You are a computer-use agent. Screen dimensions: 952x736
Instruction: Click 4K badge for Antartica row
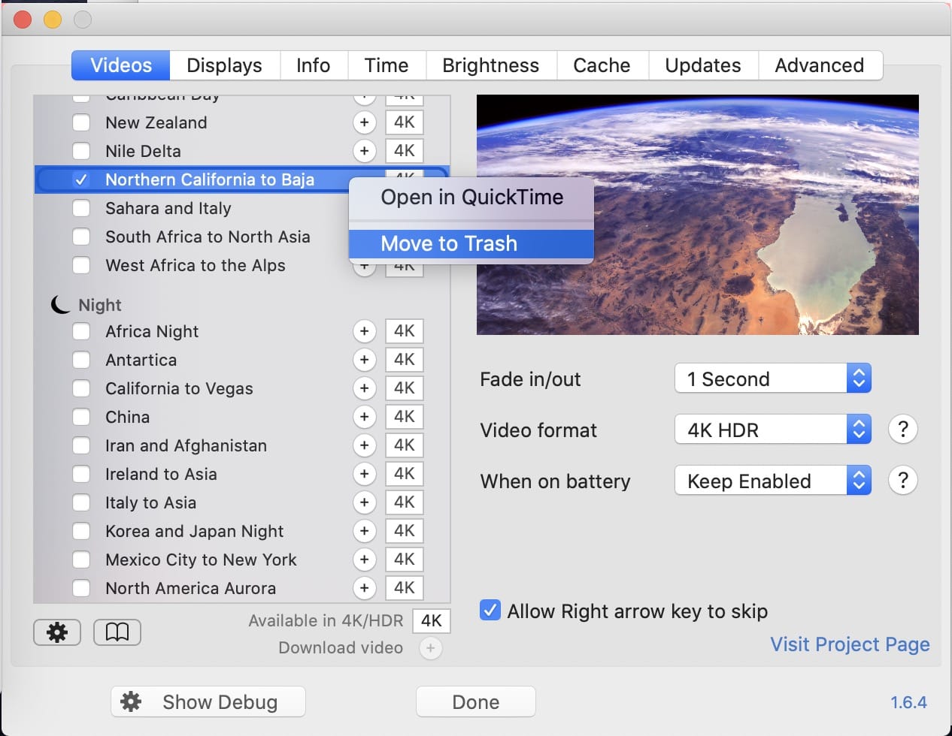[405, 360]
